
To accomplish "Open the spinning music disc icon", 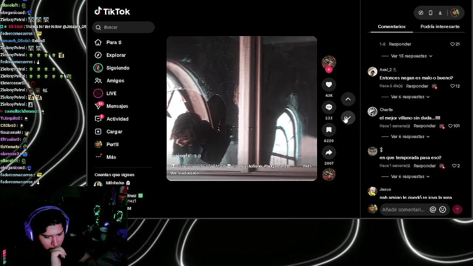I will point(329,174).
